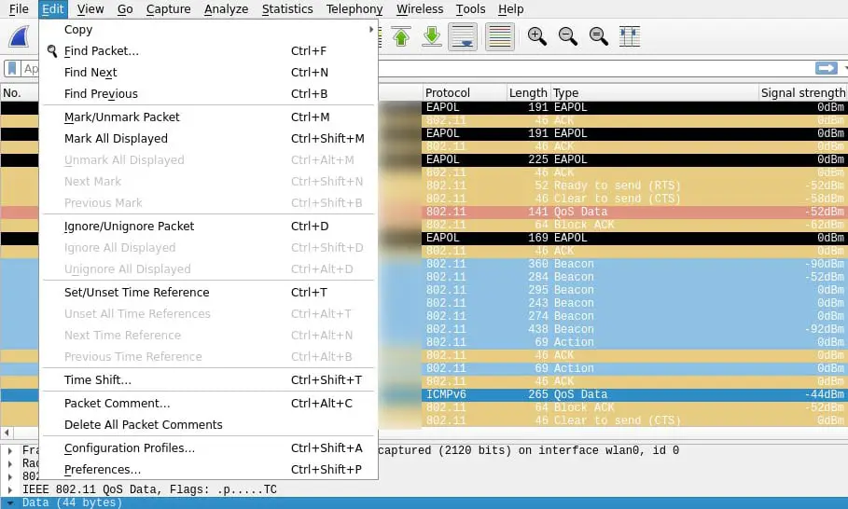The height and width of the screenshot is (509, 848).
Task: Select the Clear to send packet at -58dBm
Action: [634, 199]
